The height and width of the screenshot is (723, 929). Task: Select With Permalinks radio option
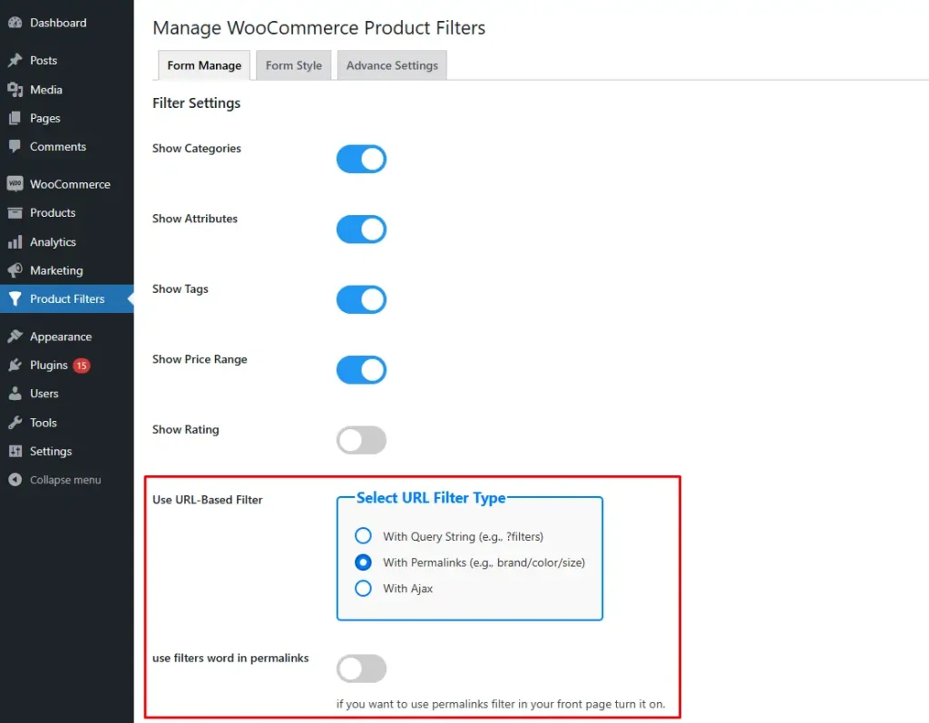363,562
